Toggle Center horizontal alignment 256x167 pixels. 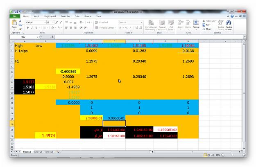tap(71, 28)
